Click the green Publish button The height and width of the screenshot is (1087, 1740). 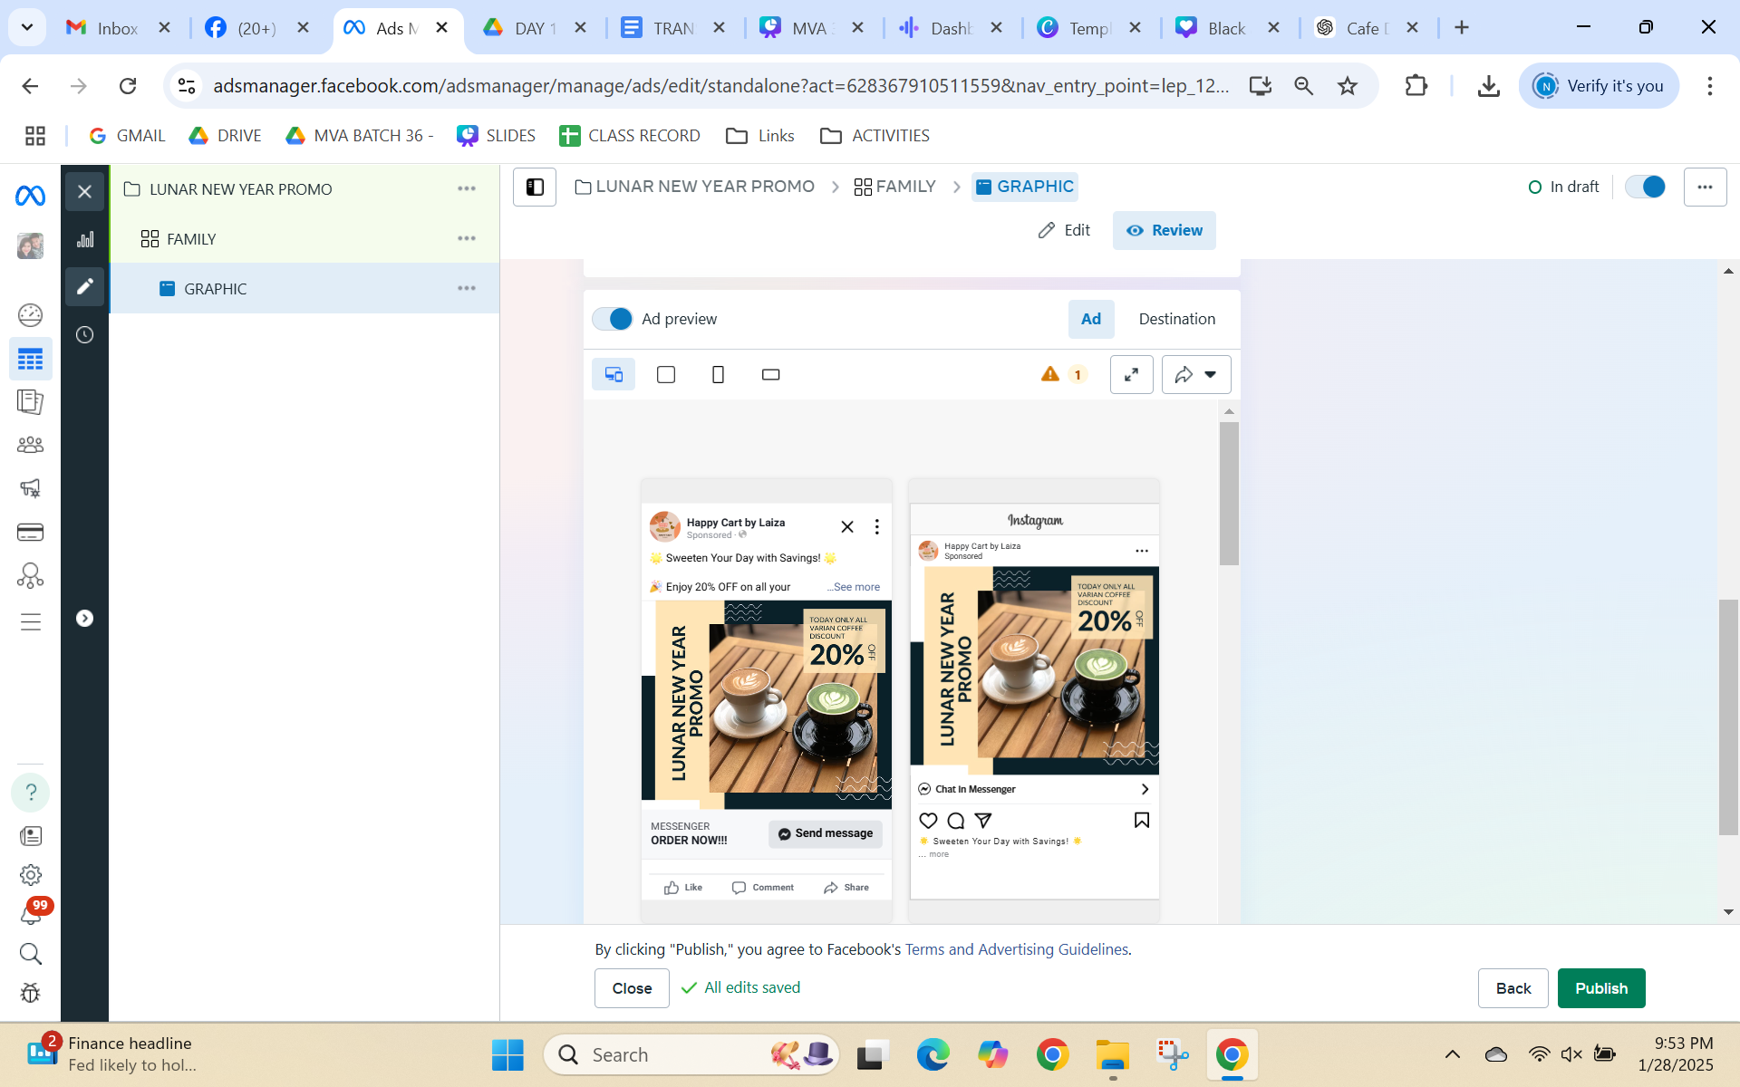1600,988
